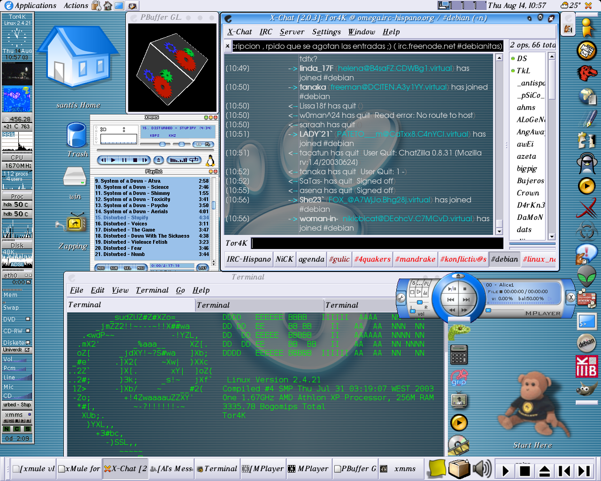Click the round debian dock icon
Screen dimensions: 601x481
586,343
